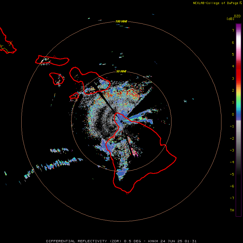
Task: Click the TH threshold label on the legend
Action: (x=232, y=210)
